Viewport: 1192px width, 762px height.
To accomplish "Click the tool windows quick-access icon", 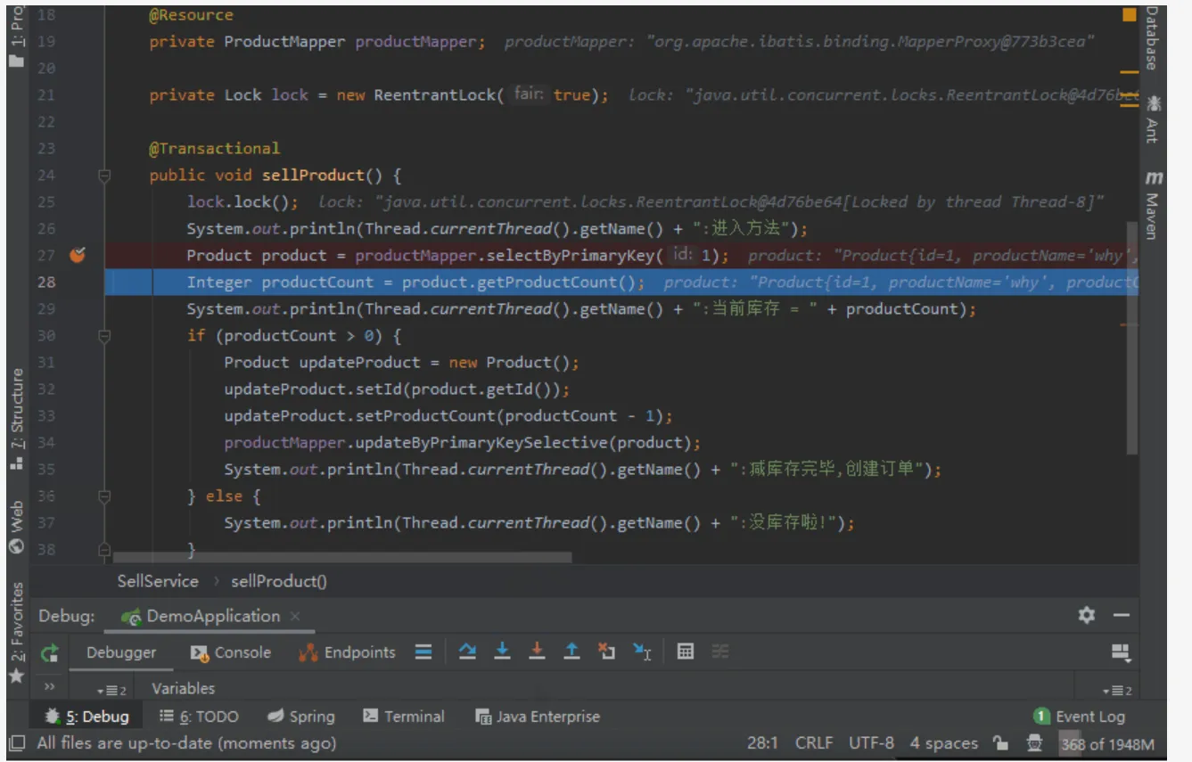I will pyautogui.click(x=16, y=742).
